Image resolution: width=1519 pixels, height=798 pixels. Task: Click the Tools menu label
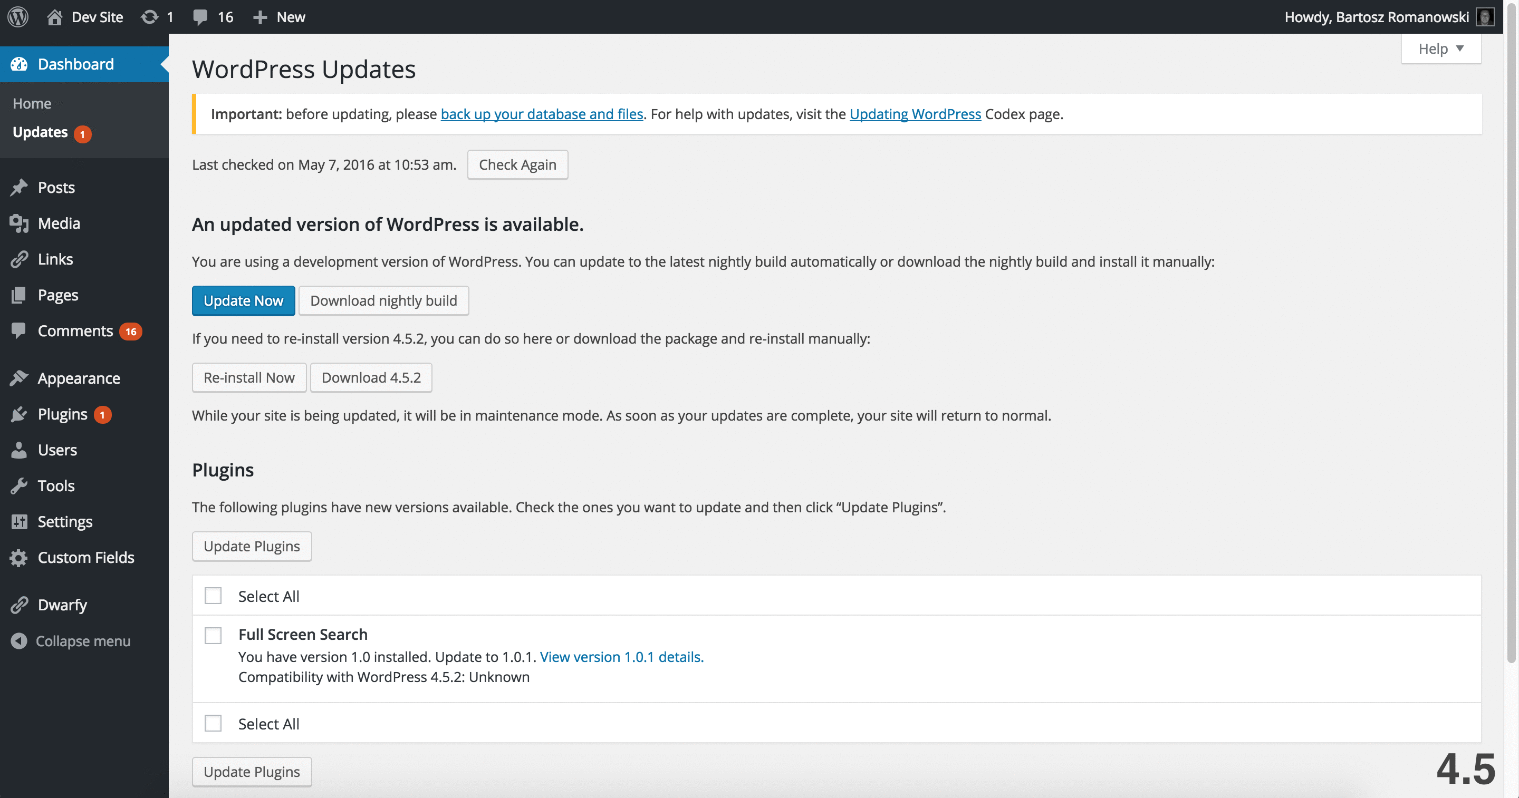click(56, 485)
